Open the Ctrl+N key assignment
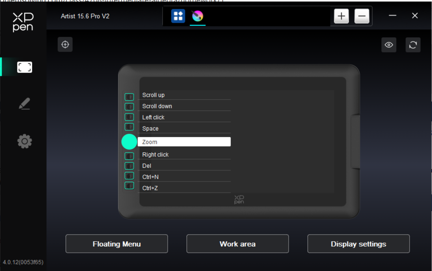 click(184, 177)
